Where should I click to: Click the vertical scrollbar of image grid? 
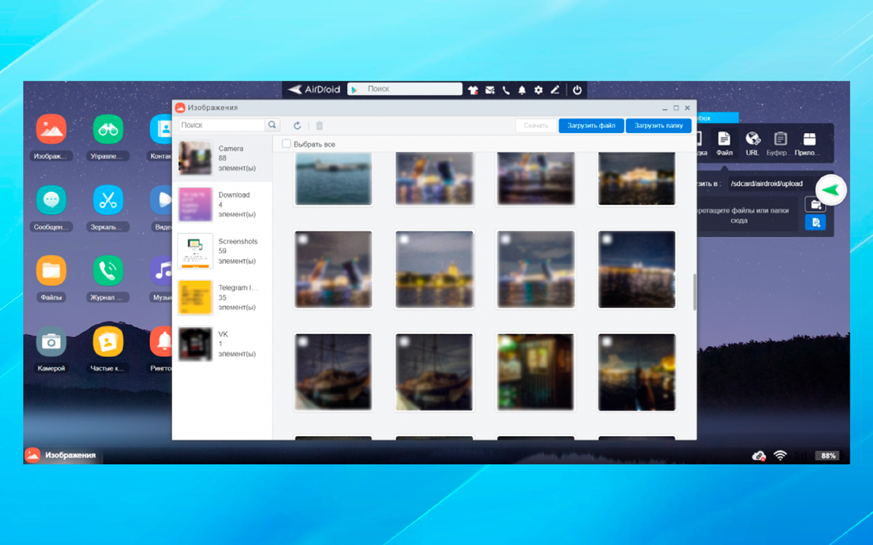[x=694, y=291]
